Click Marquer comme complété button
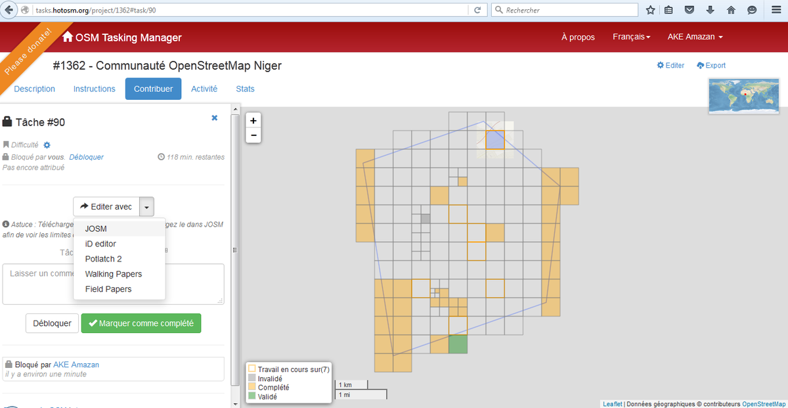Screen dimensions: 788x408 [x=141, y=323]
